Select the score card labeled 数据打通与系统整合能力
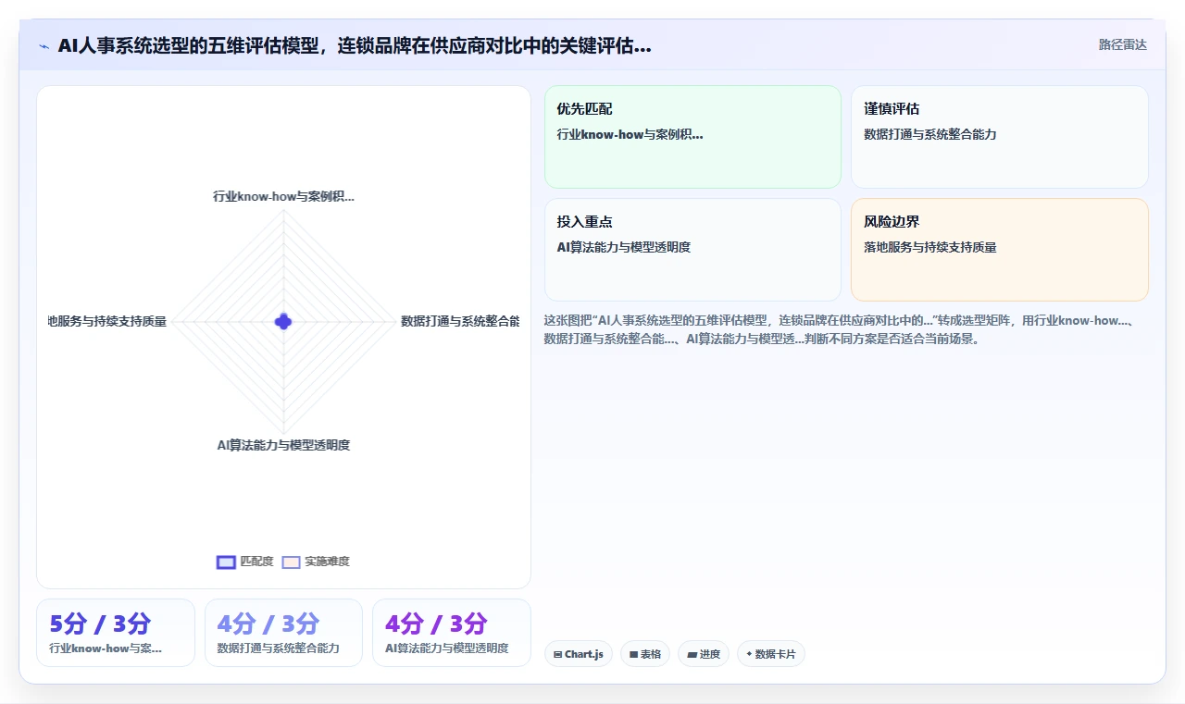The height and width of the screenshot is (704, 1185). [x=283, y=633]
